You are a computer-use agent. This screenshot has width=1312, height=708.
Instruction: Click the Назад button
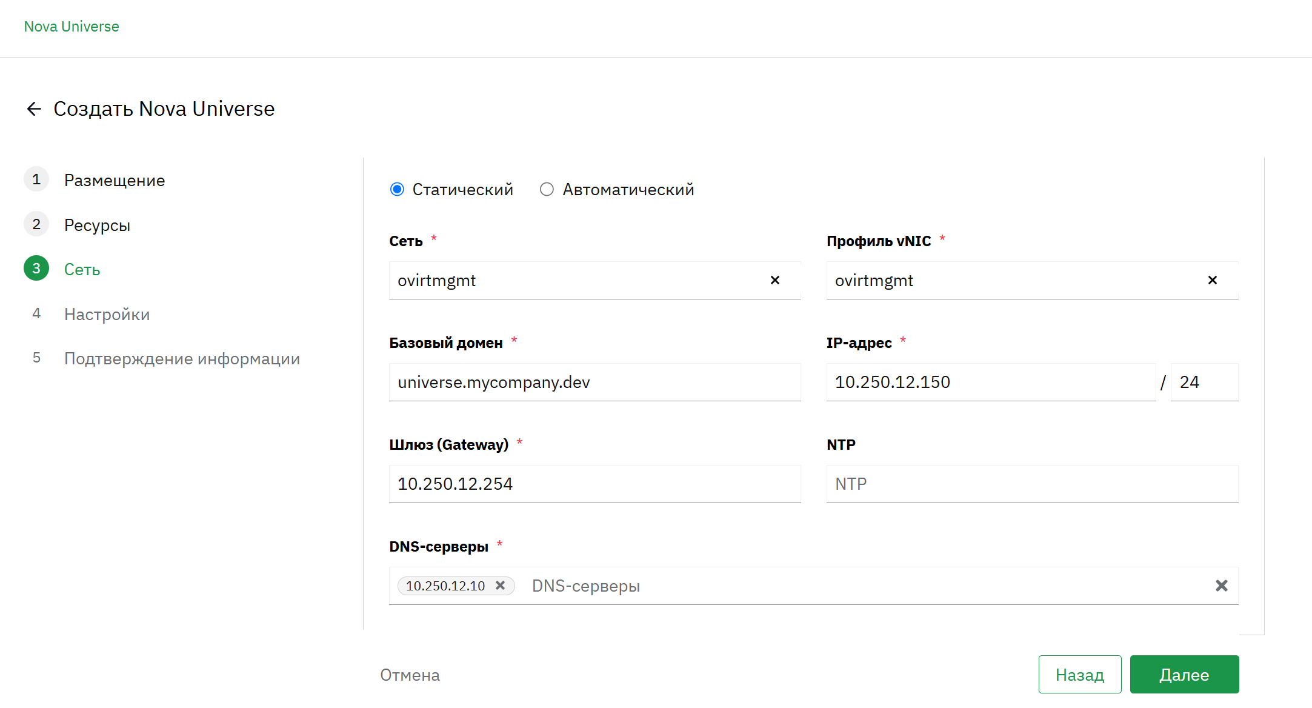tap(1080, 675)
